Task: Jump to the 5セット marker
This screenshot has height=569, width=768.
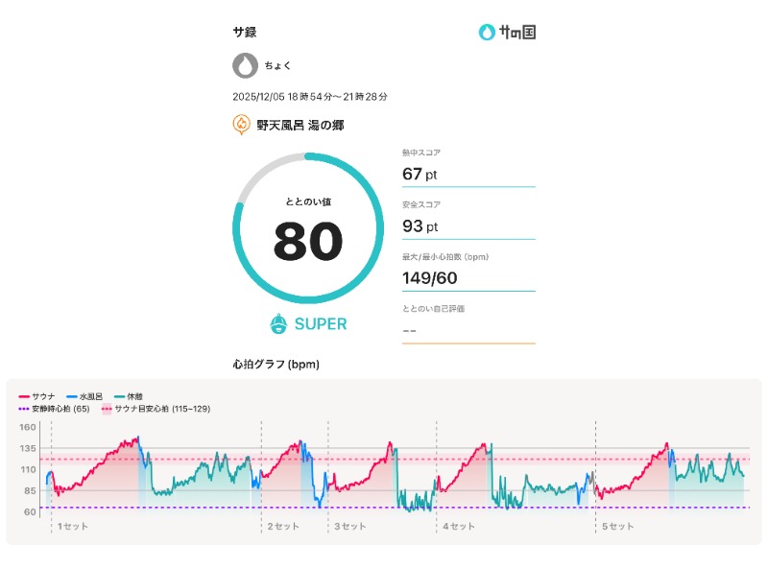Action: 617,527
